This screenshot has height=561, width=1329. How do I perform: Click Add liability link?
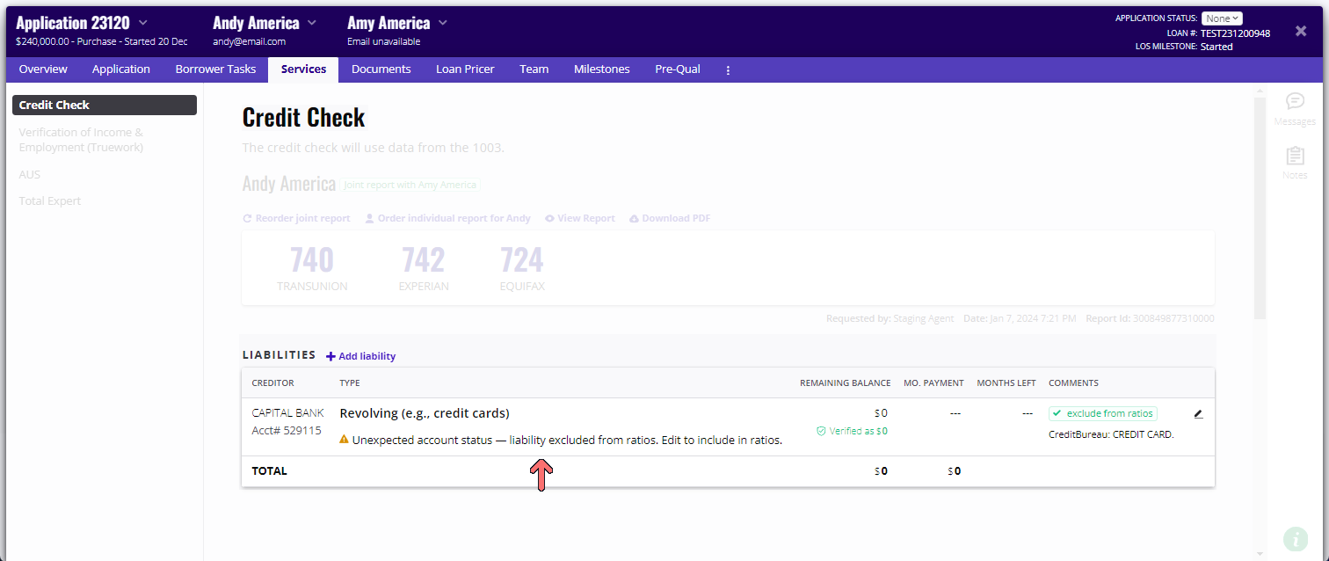tap(360, 356)
